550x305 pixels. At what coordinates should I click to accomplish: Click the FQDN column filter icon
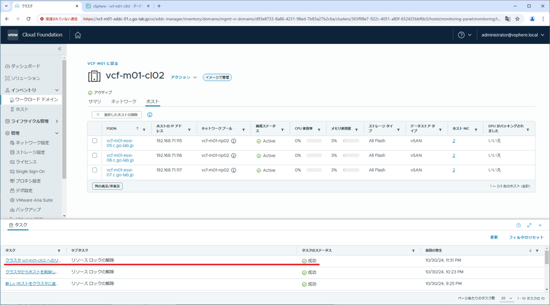144,129
